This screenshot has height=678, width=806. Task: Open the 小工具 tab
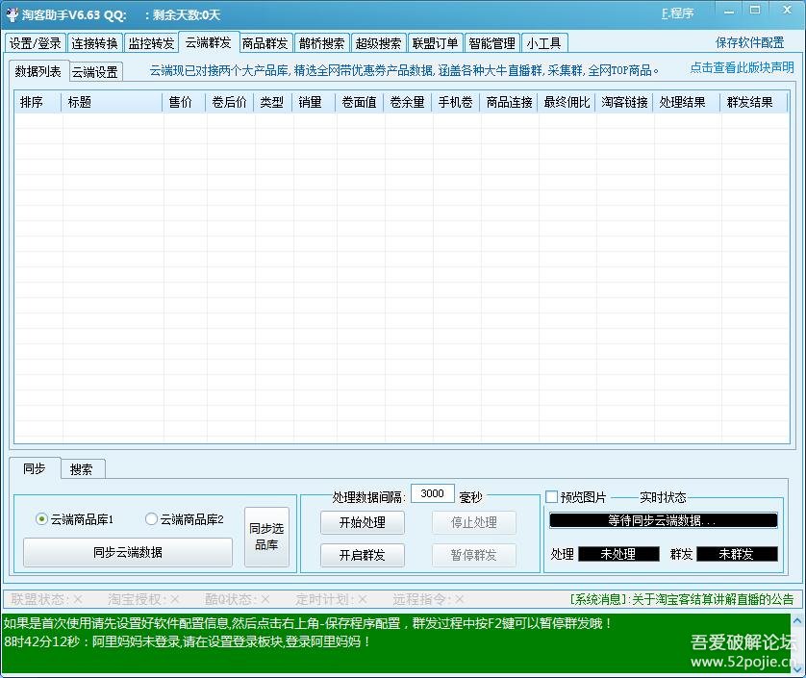tap(543, 43)
